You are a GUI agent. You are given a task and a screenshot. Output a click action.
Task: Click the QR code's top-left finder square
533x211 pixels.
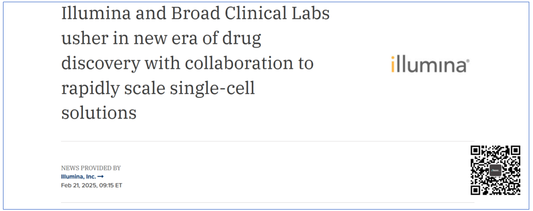[x=476, y=151]
